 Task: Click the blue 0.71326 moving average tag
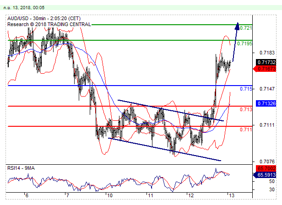point(266,103)
